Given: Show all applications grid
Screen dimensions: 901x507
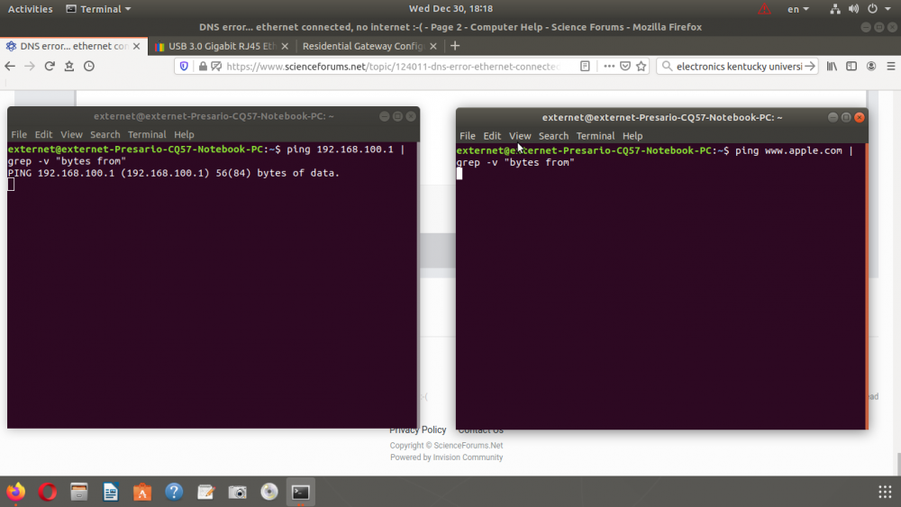Looking at the screenshot, I should 884,492.
